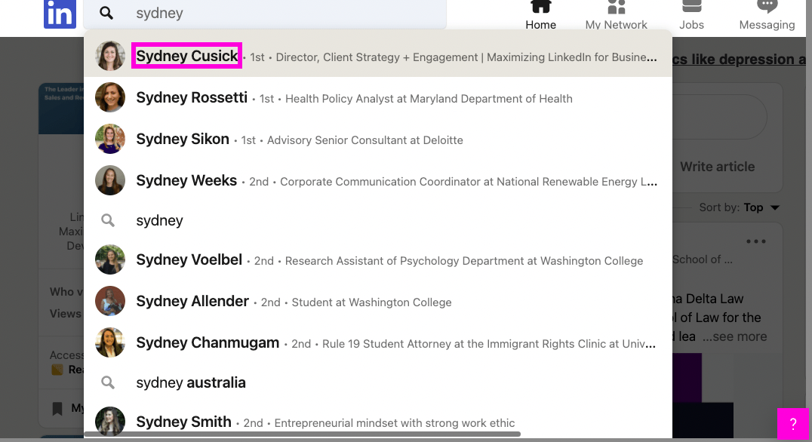Image resolution: width=812 pixels, height=442 pixels.
Task: Click the search magnifier icon
Action: (x=106, y=13)
